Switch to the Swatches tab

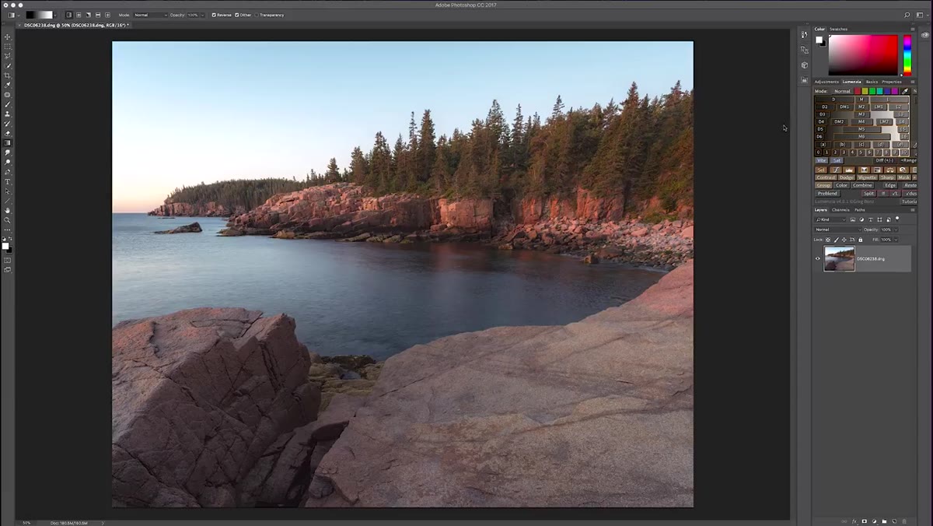pyautogui.click(x=838, y=29)
